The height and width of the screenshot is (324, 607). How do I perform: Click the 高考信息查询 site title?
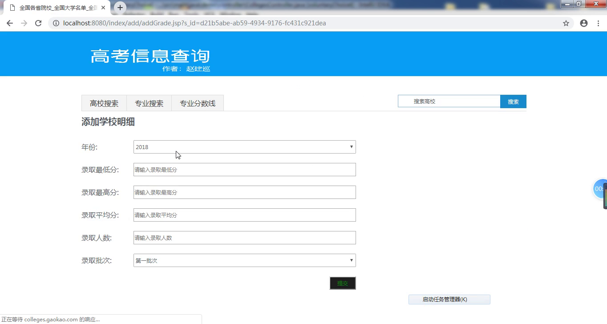150,56
